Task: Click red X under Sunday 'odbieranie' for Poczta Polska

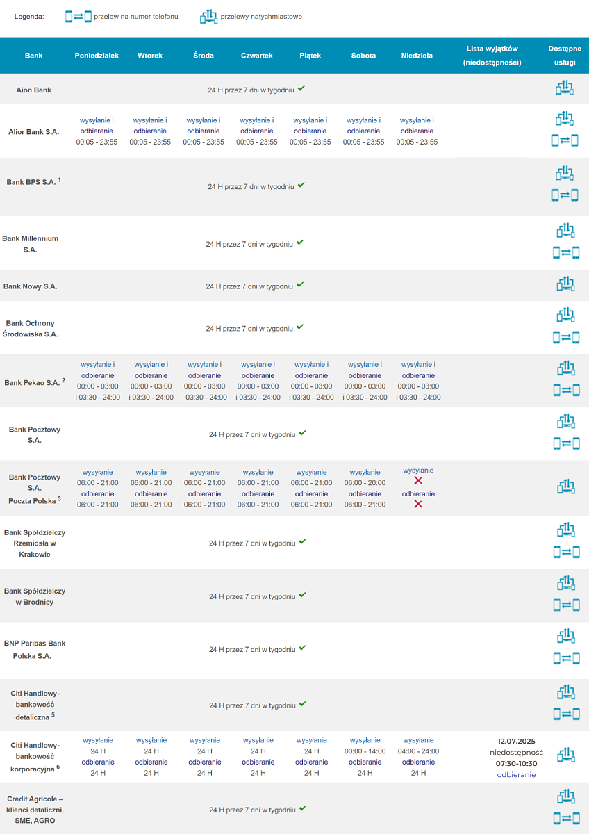Action: tap(418, 504)
